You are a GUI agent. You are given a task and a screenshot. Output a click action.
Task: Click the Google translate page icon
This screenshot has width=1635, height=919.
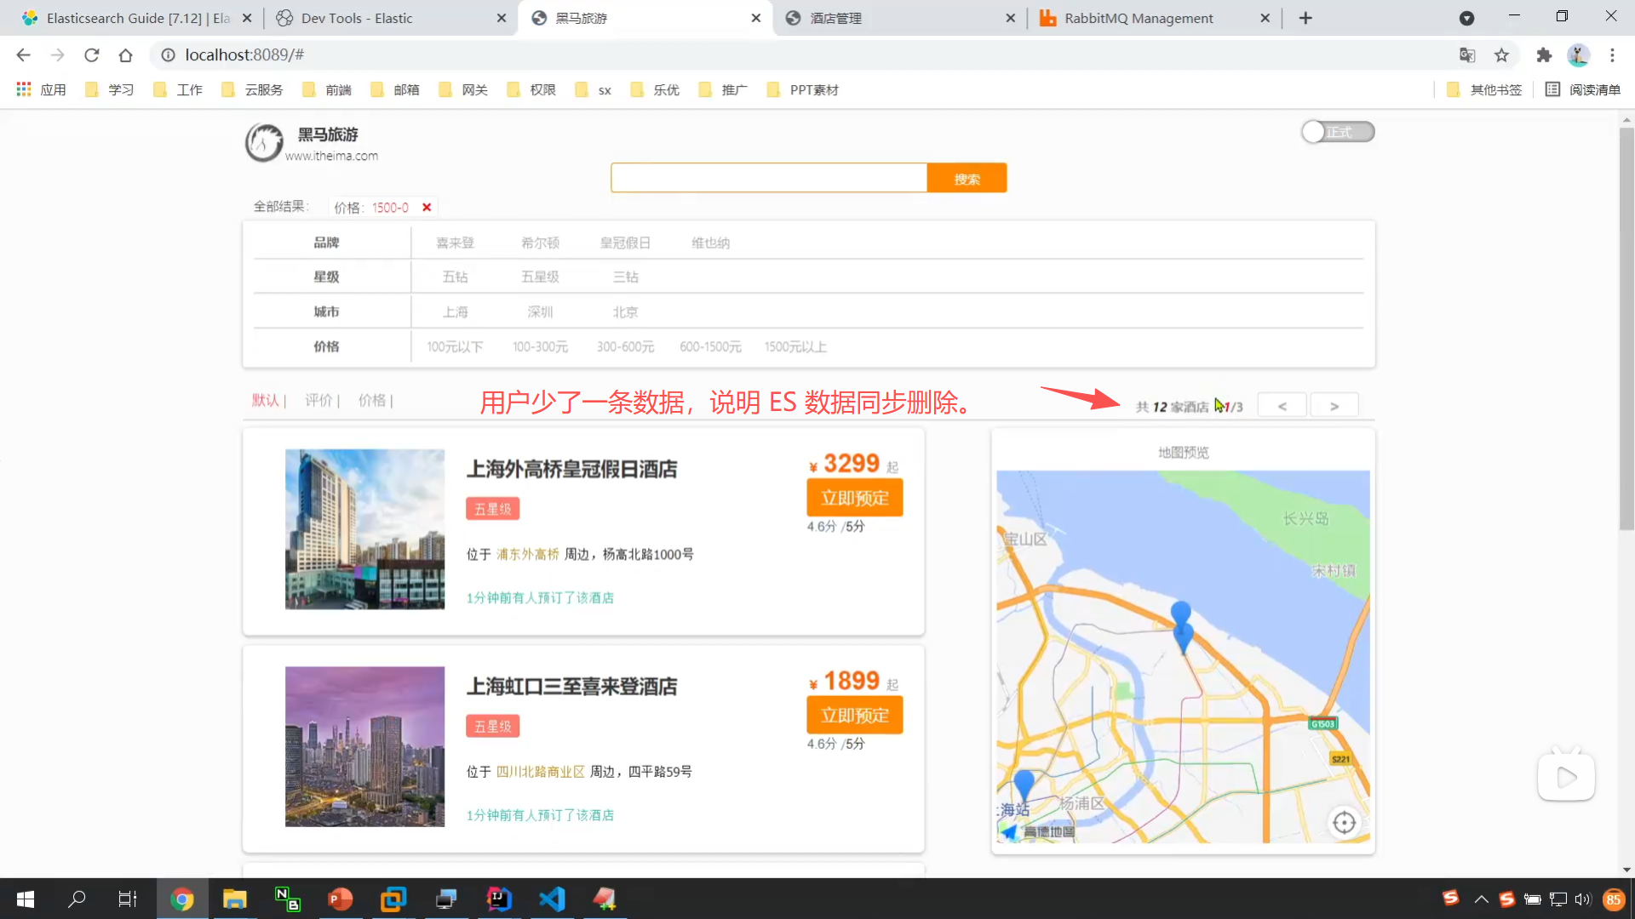point(1466,55)
